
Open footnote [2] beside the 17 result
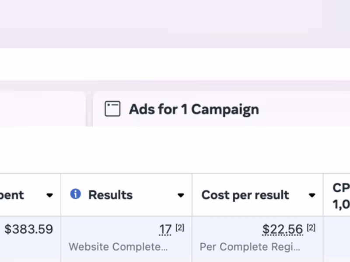click(180, 228)
